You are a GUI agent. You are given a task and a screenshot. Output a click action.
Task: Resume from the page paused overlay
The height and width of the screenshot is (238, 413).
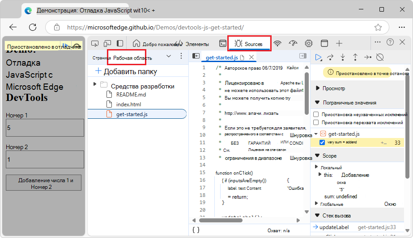tap(65, 46)
